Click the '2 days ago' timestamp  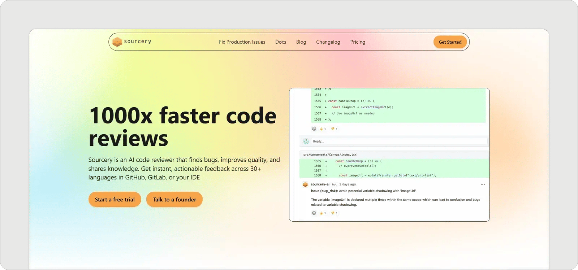[348, 184]
